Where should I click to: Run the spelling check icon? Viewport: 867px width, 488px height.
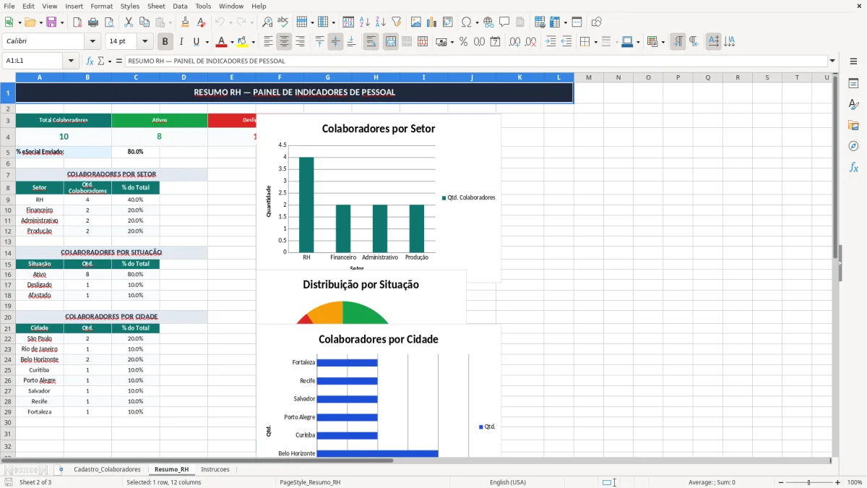coord(282,22)
